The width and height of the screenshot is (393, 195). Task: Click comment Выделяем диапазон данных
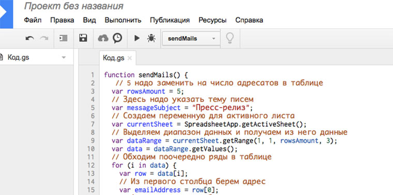point(230,132)
